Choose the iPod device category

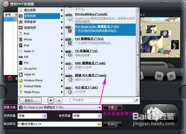(x=41, y=33)
